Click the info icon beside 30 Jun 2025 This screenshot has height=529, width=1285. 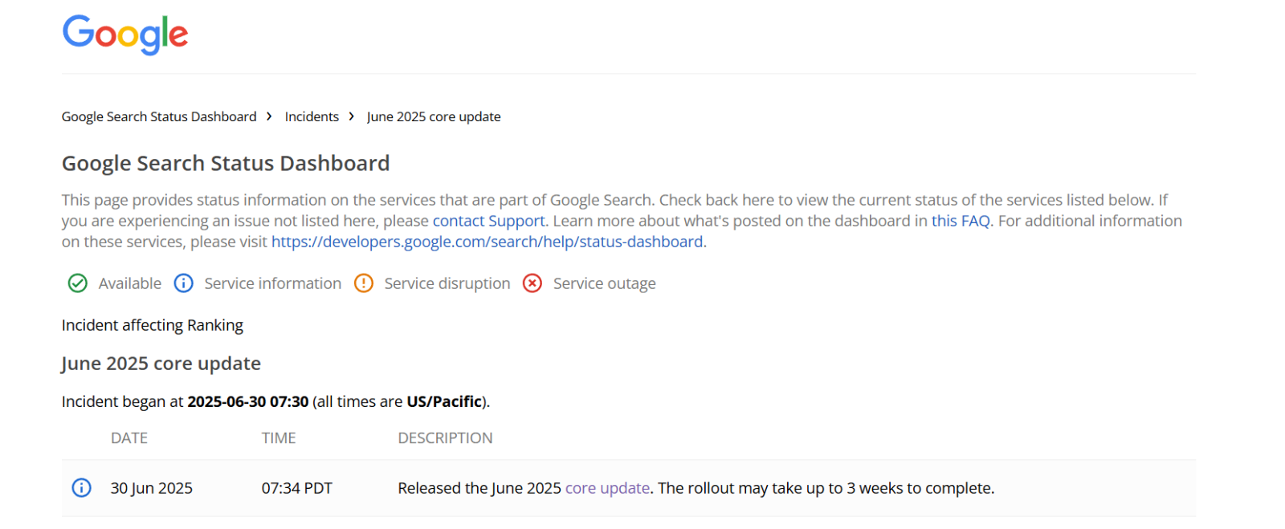point(82,488)
